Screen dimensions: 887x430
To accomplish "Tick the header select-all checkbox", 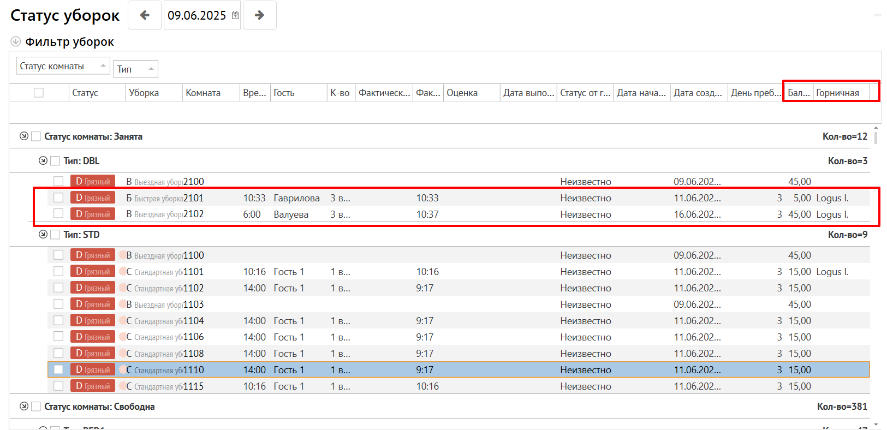I will 39,93.
